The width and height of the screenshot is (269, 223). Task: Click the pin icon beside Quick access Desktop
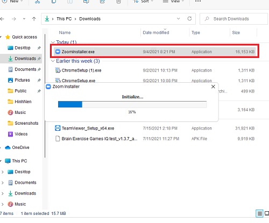39,48
